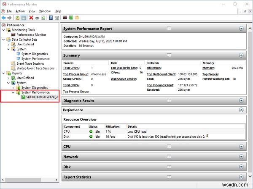
Task: Click the edit note icon beside Disk details
Action: pyautogui.click(x=207, y=136)
